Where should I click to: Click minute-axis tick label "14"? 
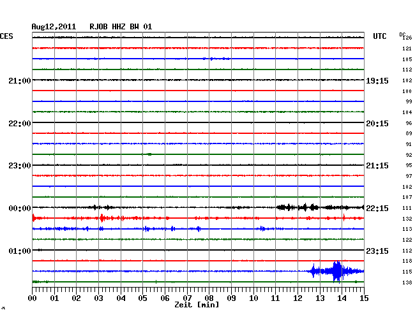pos(342,298)
